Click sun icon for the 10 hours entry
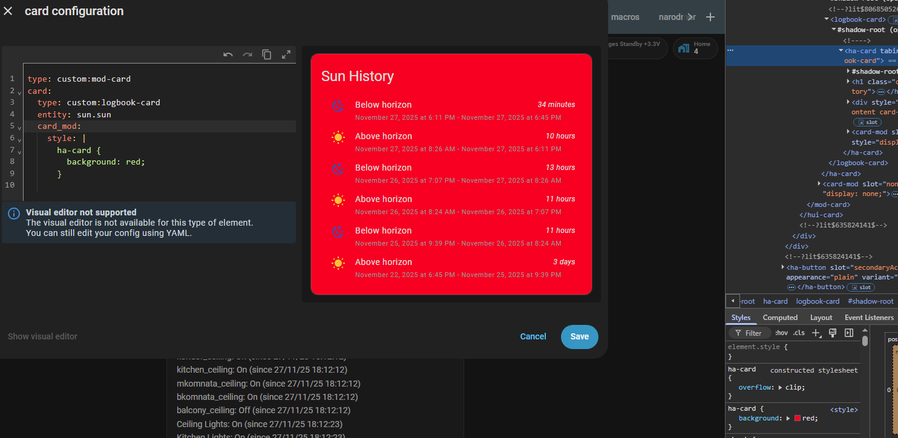 tap(338, 137)
